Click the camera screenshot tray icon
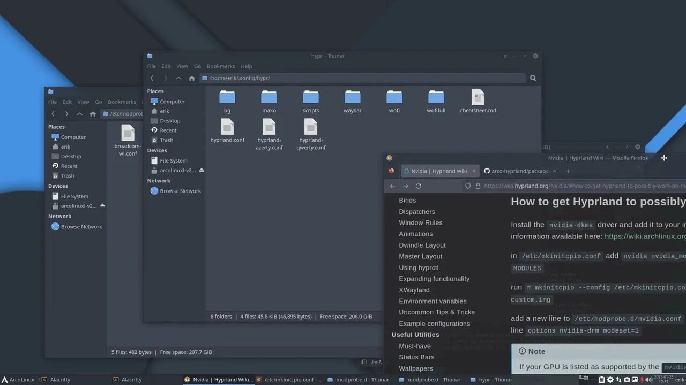The width and height of the screenshot is (686, 385). (x=627, y=380)
